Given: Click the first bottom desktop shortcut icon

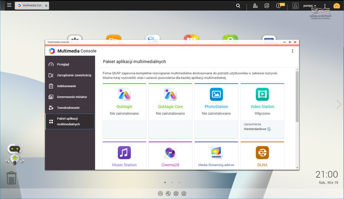Looking at the screenshot, I should click(x=160, y=193).
